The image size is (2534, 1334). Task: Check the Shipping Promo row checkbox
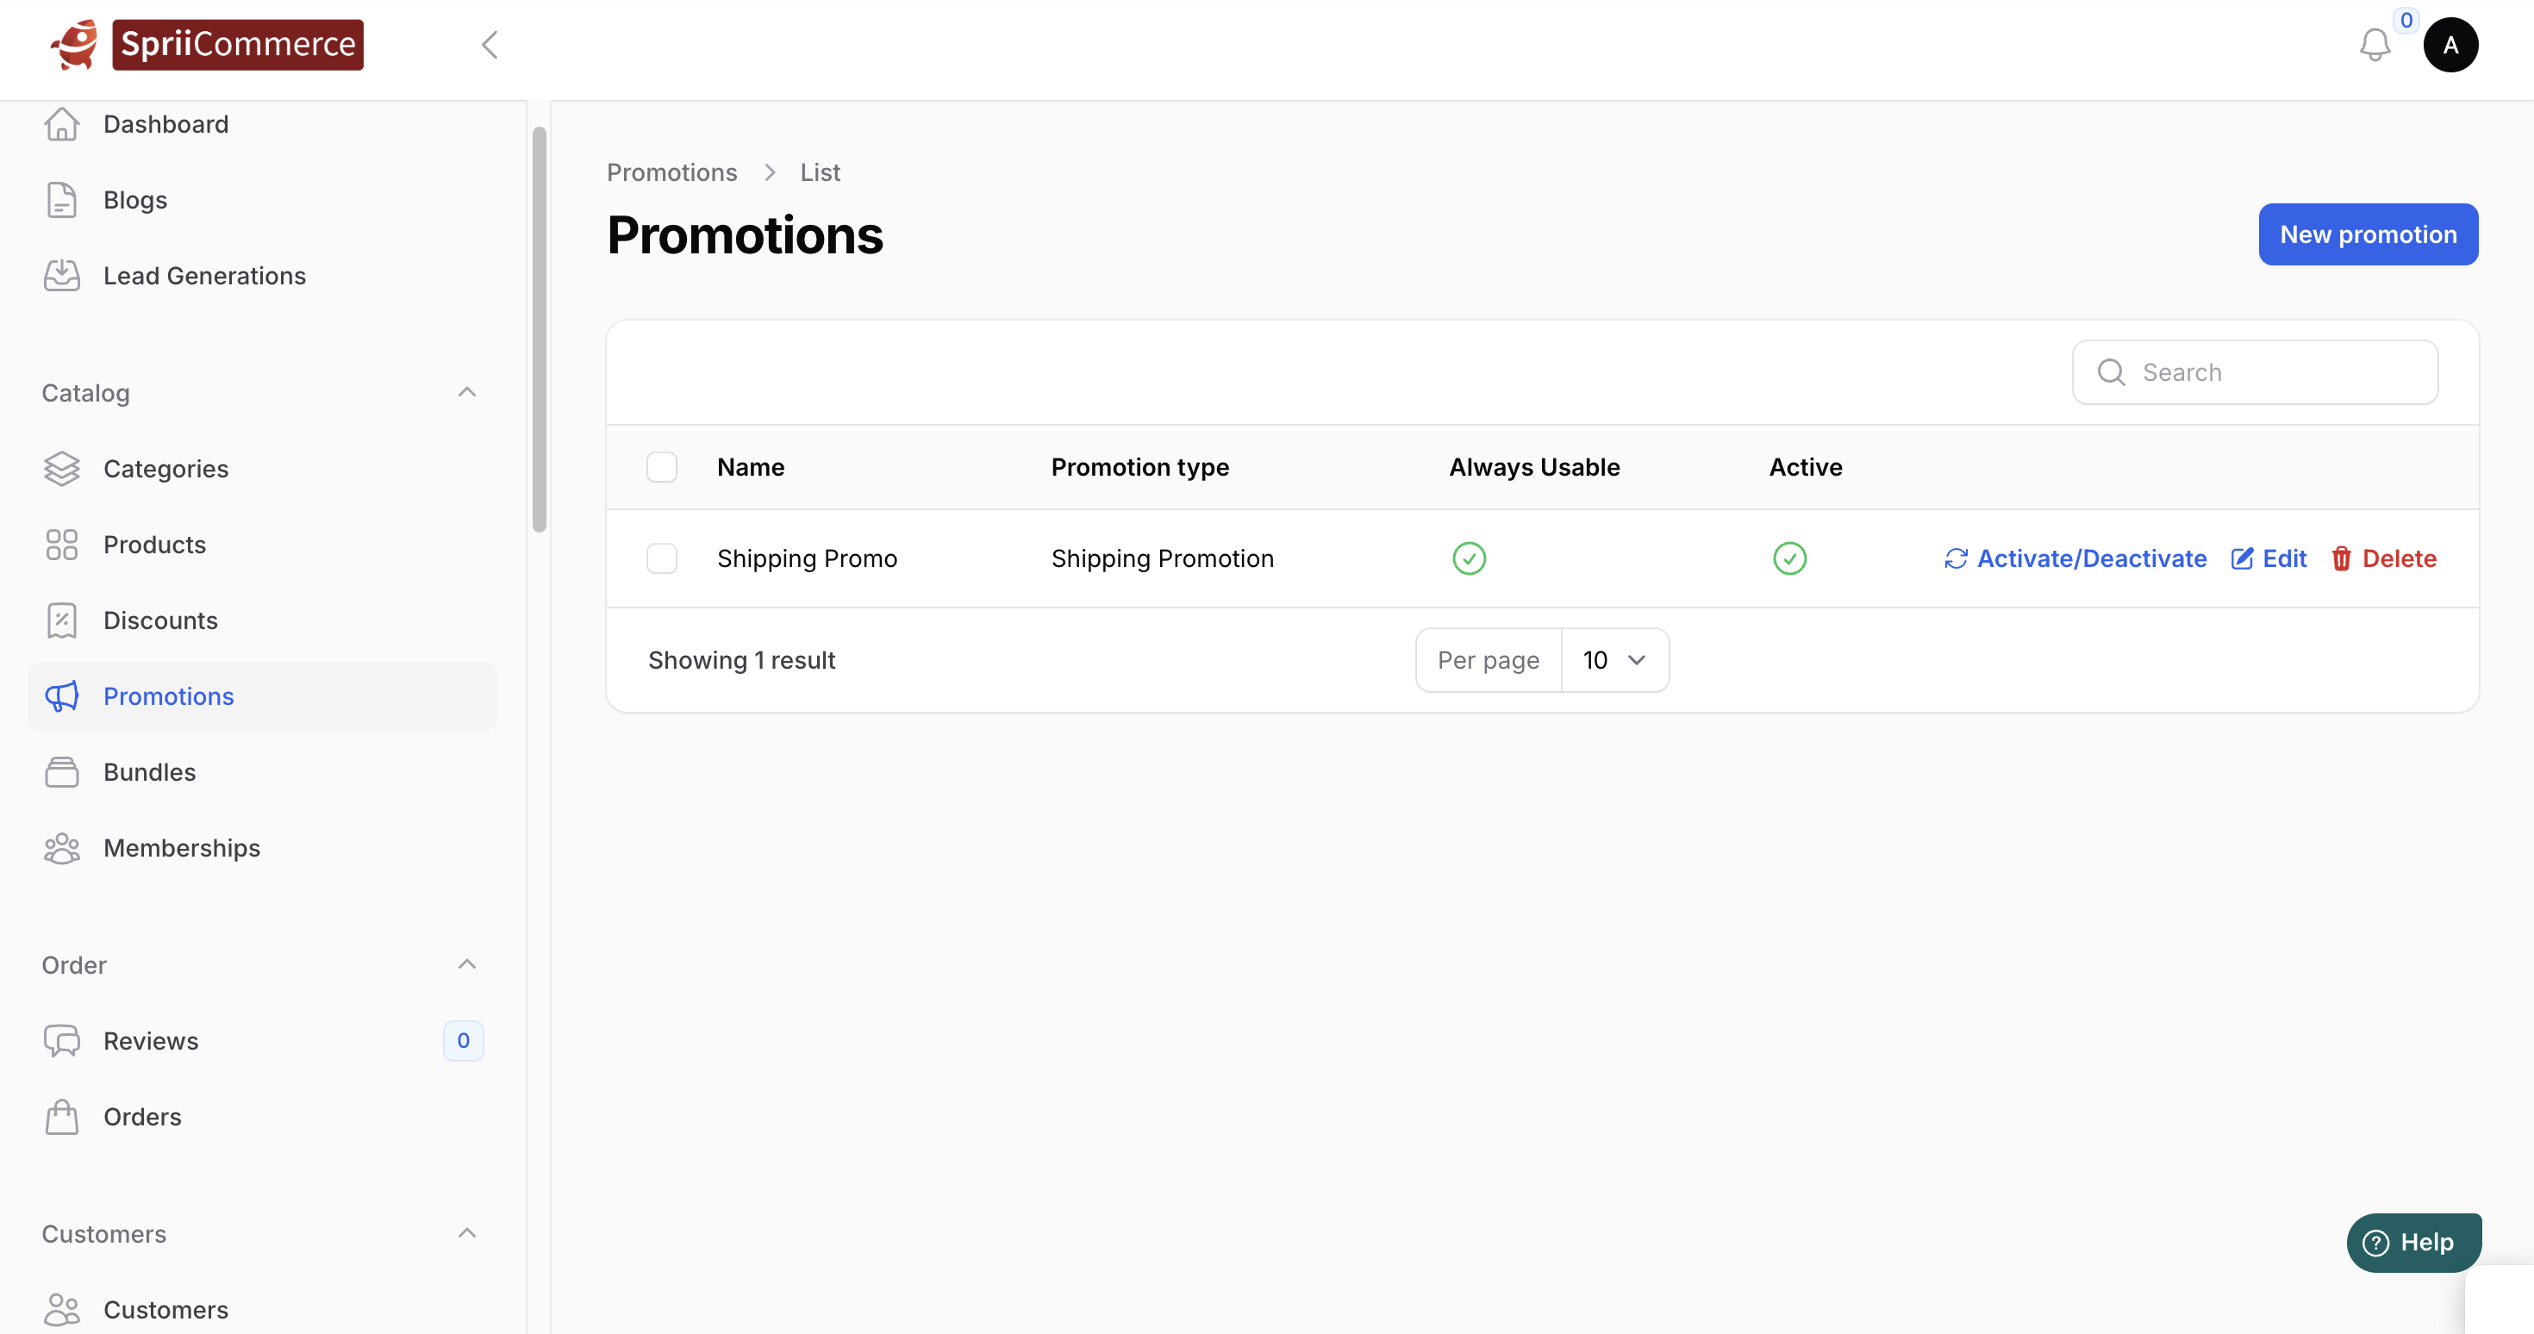(x=661, y=558)
